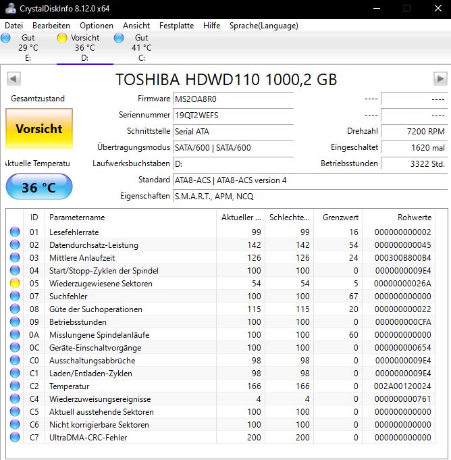The height and width of the screenshot is (460, 451).
Task: Click the Standard field ATA8-ACS
Action: (x=311, y=180)
